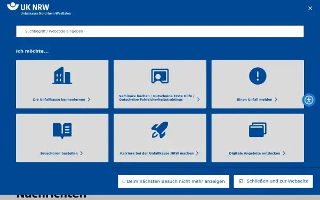Click the stacked windows icon for Digitale Angebote
Image resolution: width=320 pixels, height=200 pixels.
[258, 130]
